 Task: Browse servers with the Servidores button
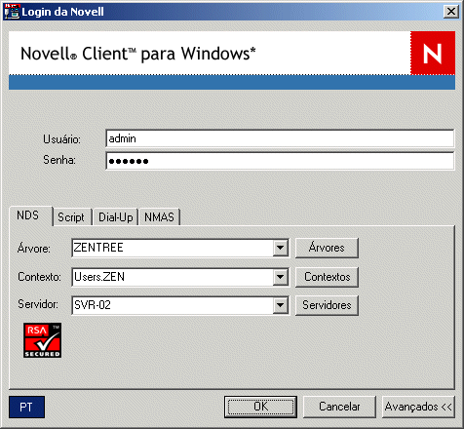pyautogui.click(x=327, y=305)
